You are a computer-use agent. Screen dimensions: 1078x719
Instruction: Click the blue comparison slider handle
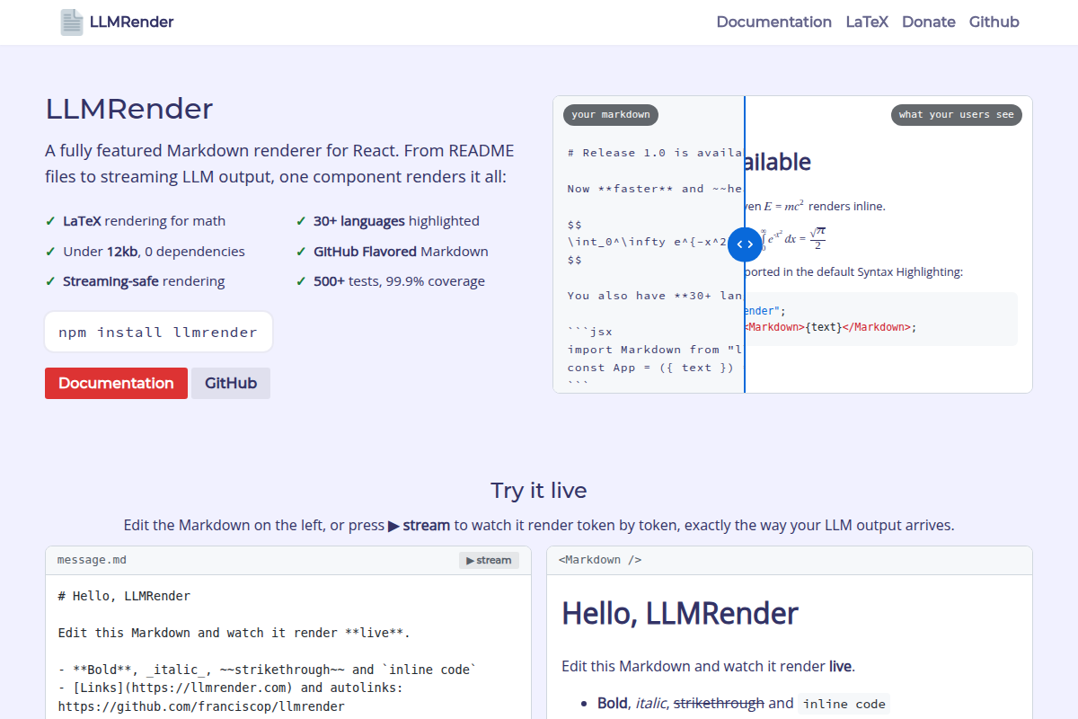coord(745,244)
